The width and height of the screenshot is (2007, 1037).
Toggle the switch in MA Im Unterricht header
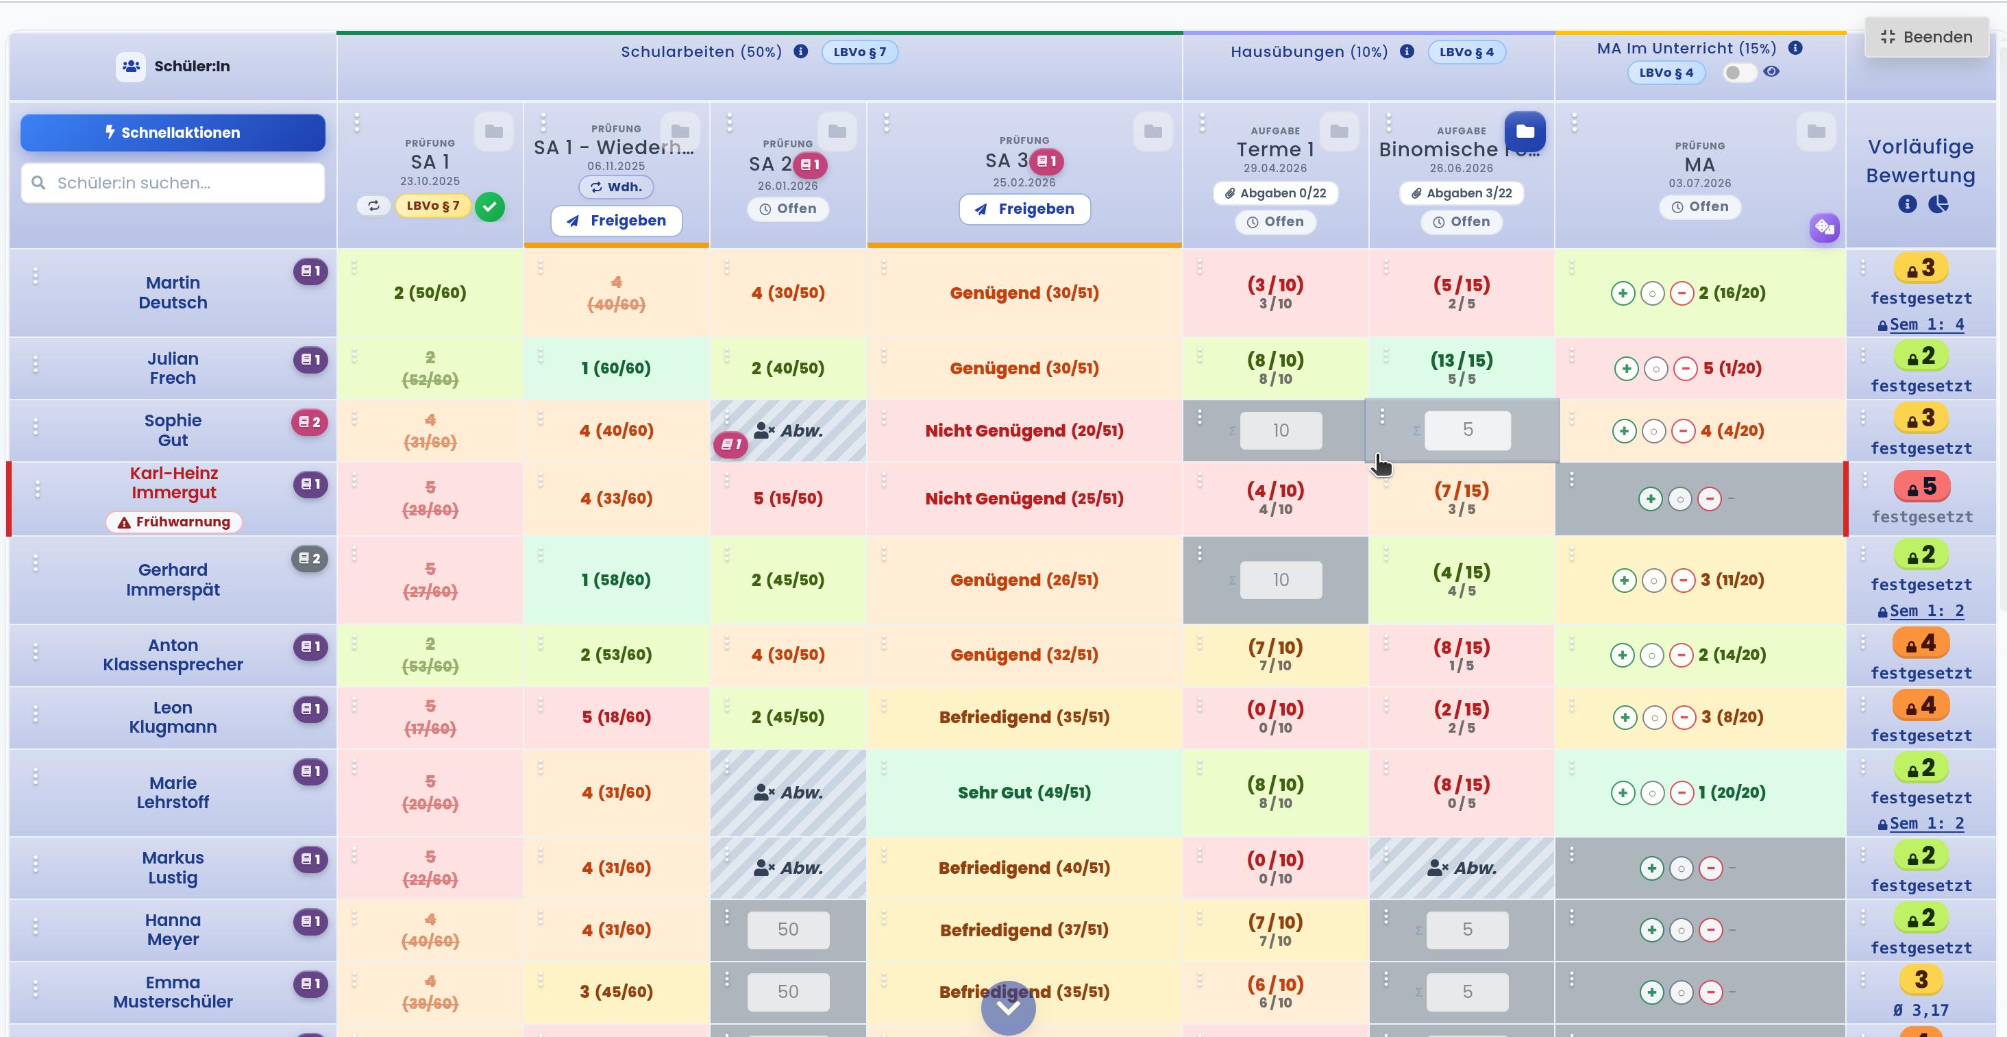1738,73
